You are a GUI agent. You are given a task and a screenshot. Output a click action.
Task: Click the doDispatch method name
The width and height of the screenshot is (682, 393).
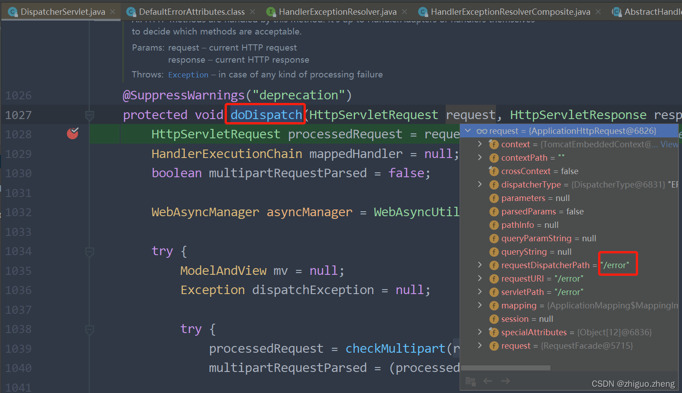click(266, 115)
